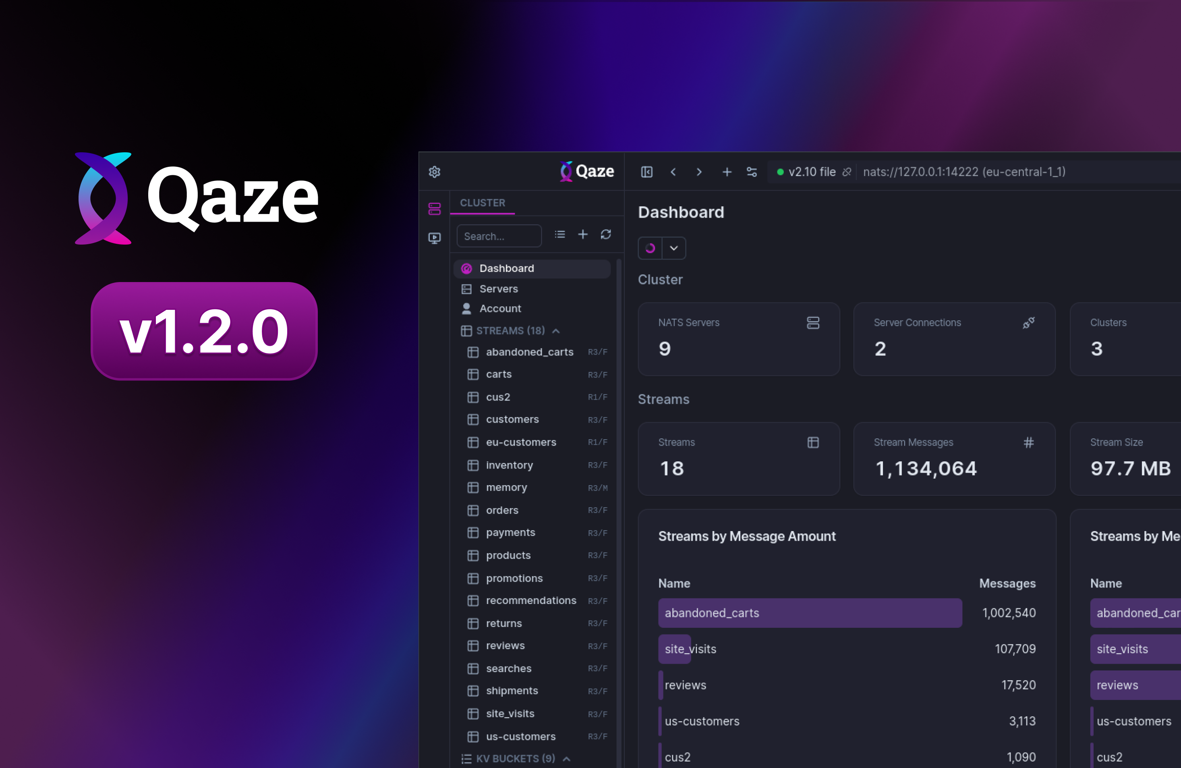Screen dimensions: 1181x768
Task: Select the Servers rack icon in the left sidebar
Action: pos(434,208)
